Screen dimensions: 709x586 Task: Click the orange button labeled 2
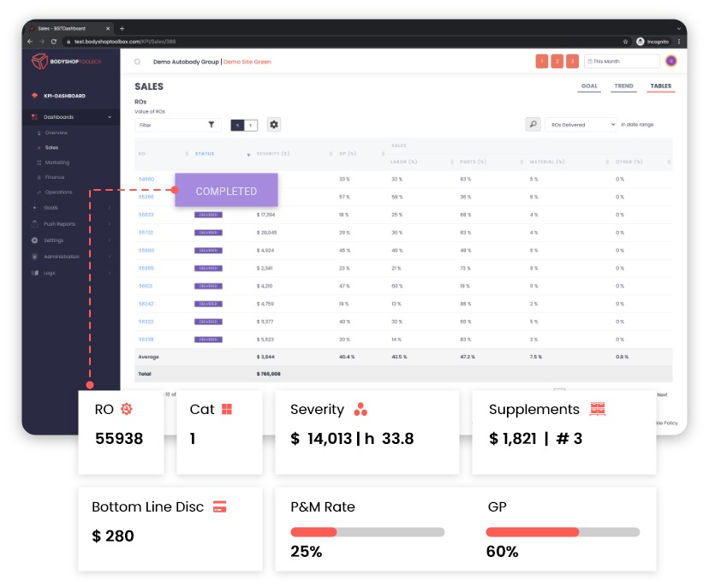click(557, 62)
